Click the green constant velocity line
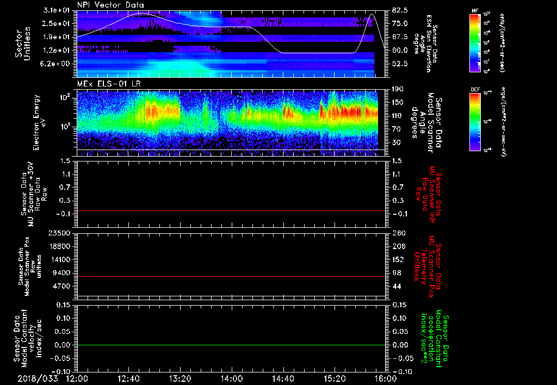 pos(231,345)
